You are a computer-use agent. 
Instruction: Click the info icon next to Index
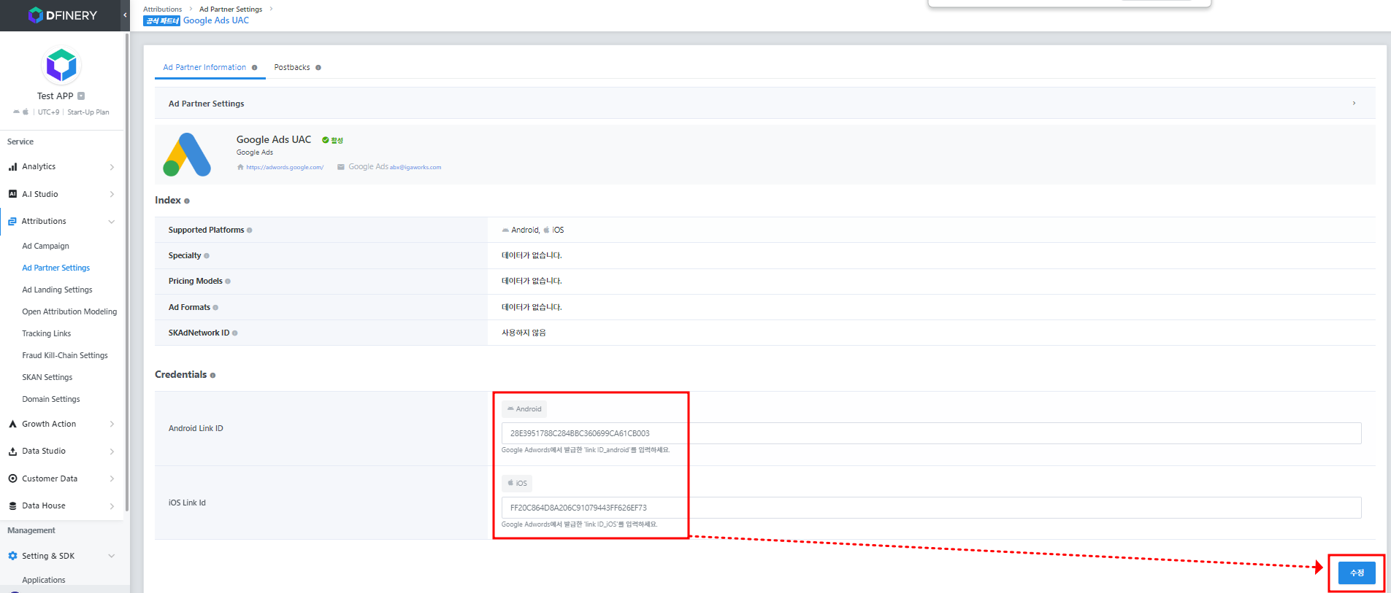pyautogui.click(x=187, y=201)
